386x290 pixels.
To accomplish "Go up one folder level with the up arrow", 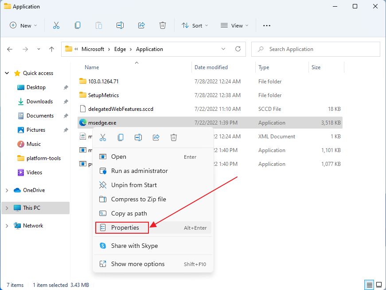I will click(x=52, y=49).
